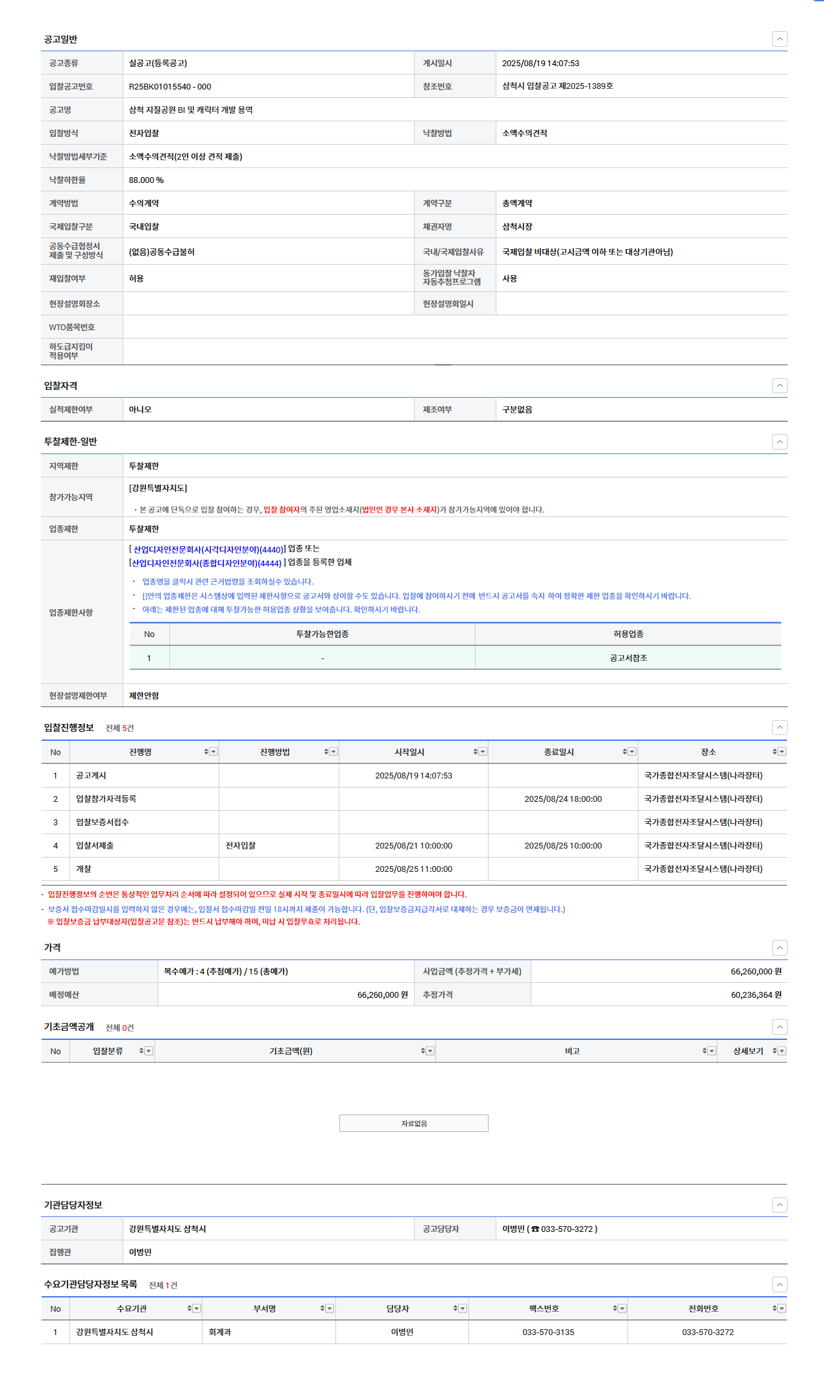Sort the 수요기관 column using its arrows
824x1398 pixels.
[x=189, y=1308]
